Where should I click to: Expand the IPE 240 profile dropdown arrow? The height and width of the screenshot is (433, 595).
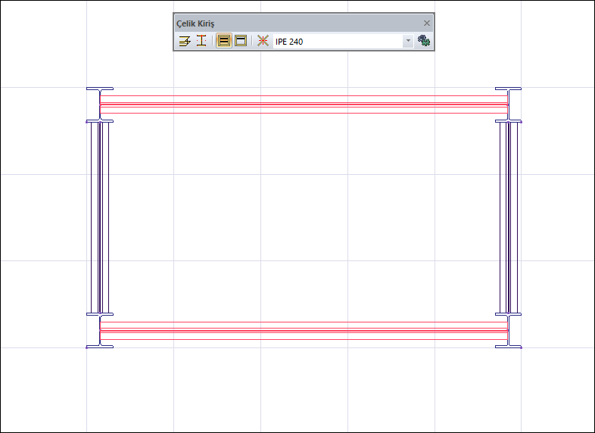[x=408, y=42]
